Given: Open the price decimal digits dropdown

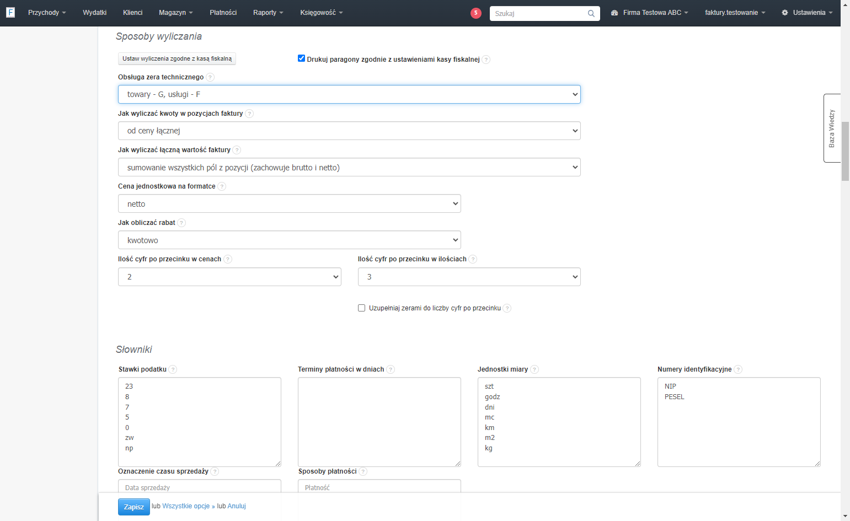Looking at the screenshot, I should [229, 277].
